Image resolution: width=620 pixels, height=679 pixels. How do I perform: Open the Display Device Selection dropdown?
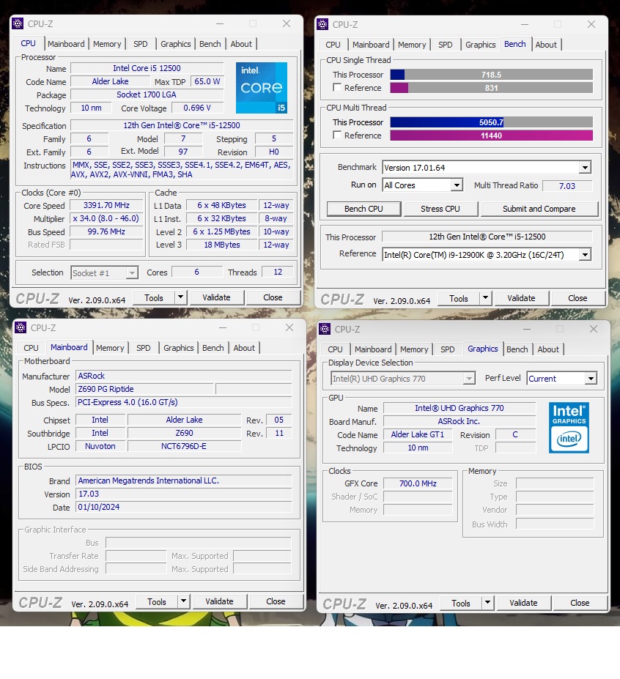469,379
